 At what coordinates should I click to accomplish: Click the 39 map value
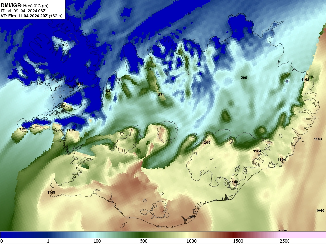point(287,81)
